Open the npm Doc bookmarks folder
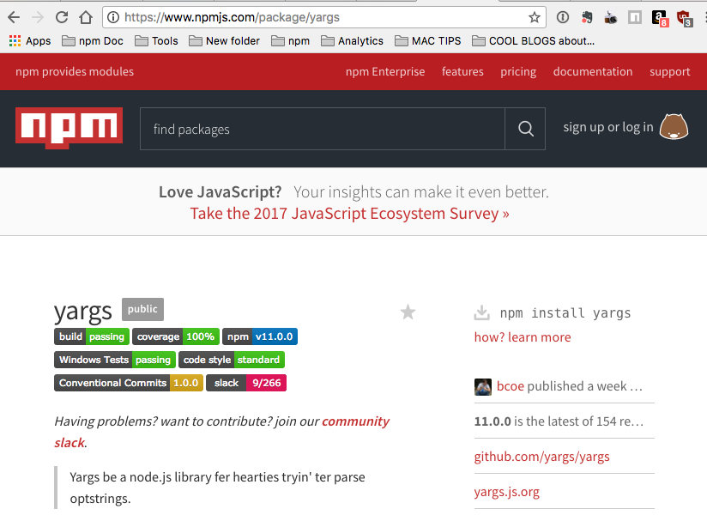707x515 pixels. pos(93,40)
